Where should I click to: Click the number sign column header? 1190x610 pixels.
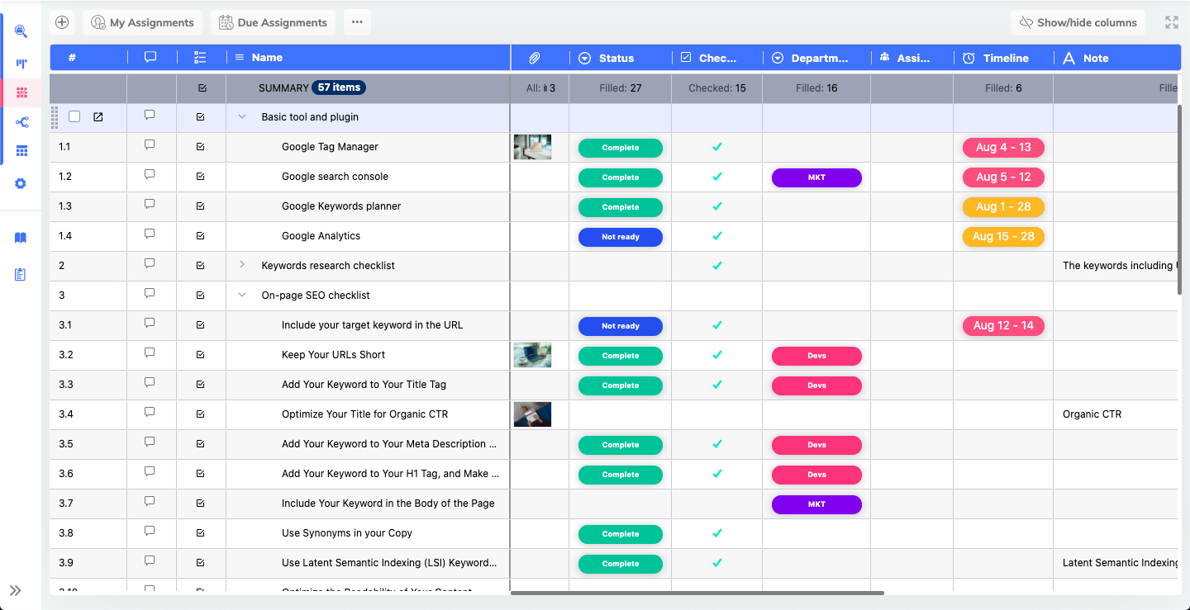[x=72, y=58]
